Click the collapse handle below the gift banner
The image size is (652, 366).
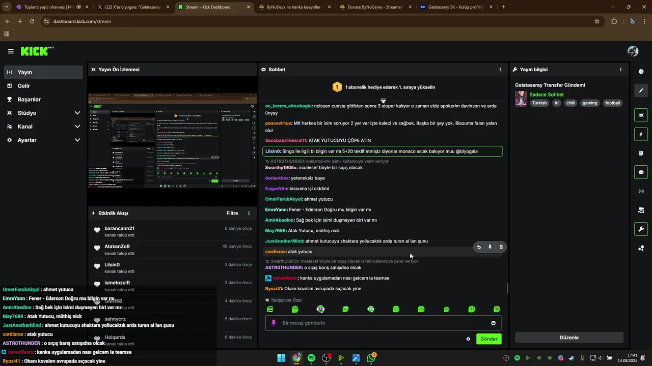(x=383, y=101)
